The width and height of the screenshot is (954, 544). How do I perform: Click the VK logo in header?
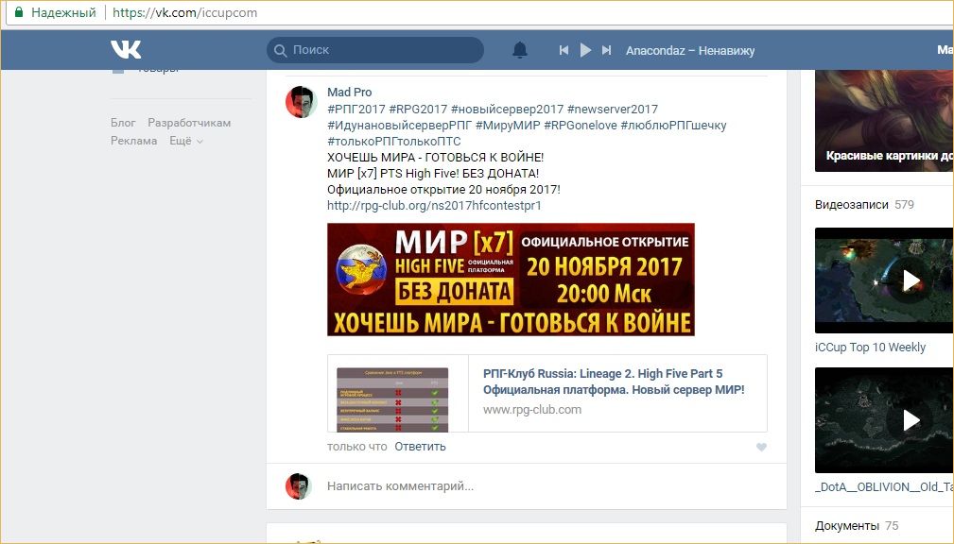(x=126, y=49)
